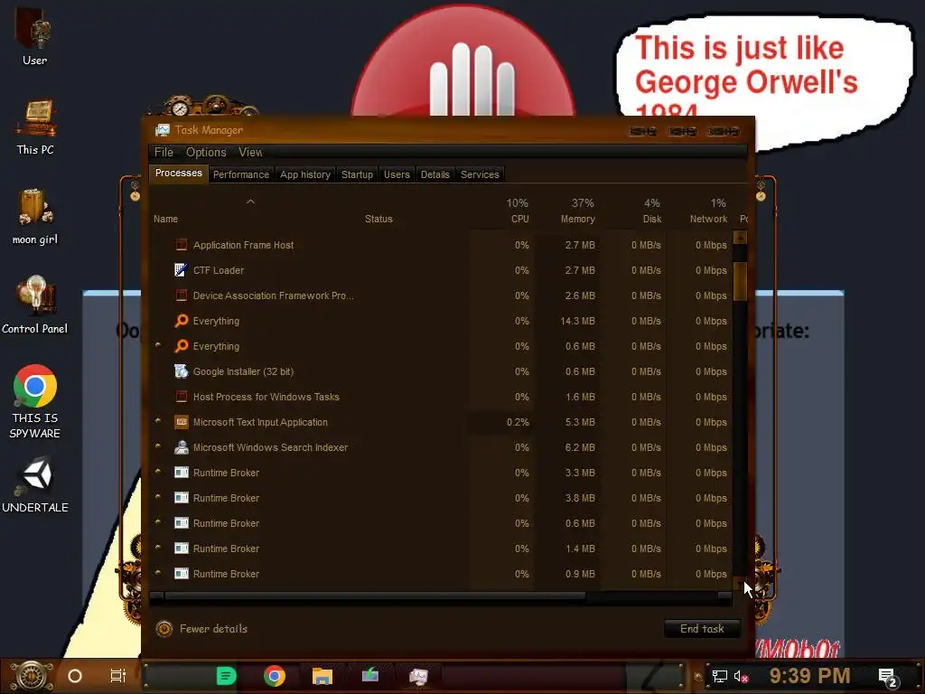Image resolution: width=925 pixels, height=694 pixels.
Task: Open the UNDERTALE desktop shortcut
Action: pyautogui.click(x=35, y=484)
